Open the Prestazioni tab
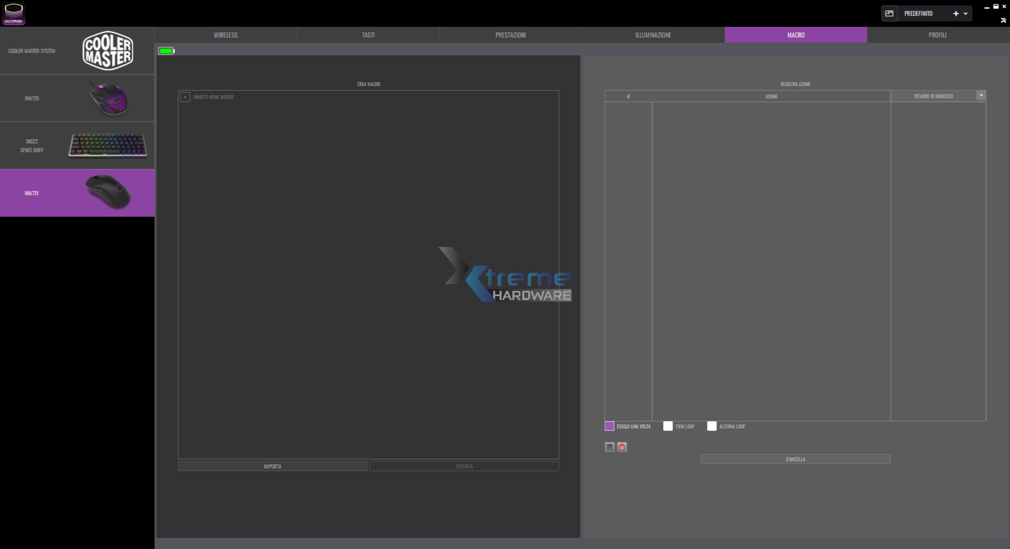Viewport: 1010px width, 549px height. 510,35
